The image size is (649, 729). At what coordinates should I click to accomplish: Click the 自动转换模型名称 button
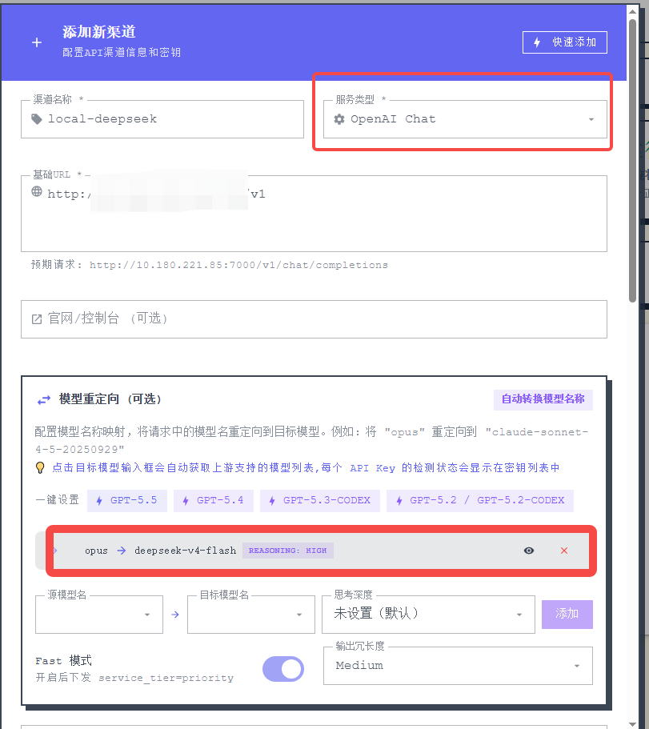point(543,399)
